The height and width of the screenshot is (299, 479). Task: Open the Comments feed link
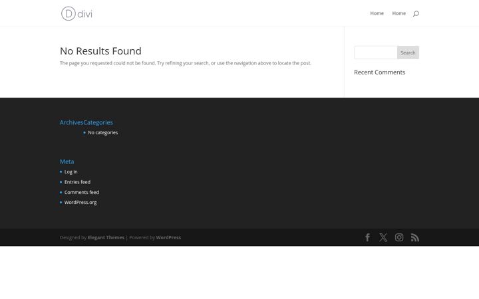point(82,192)
